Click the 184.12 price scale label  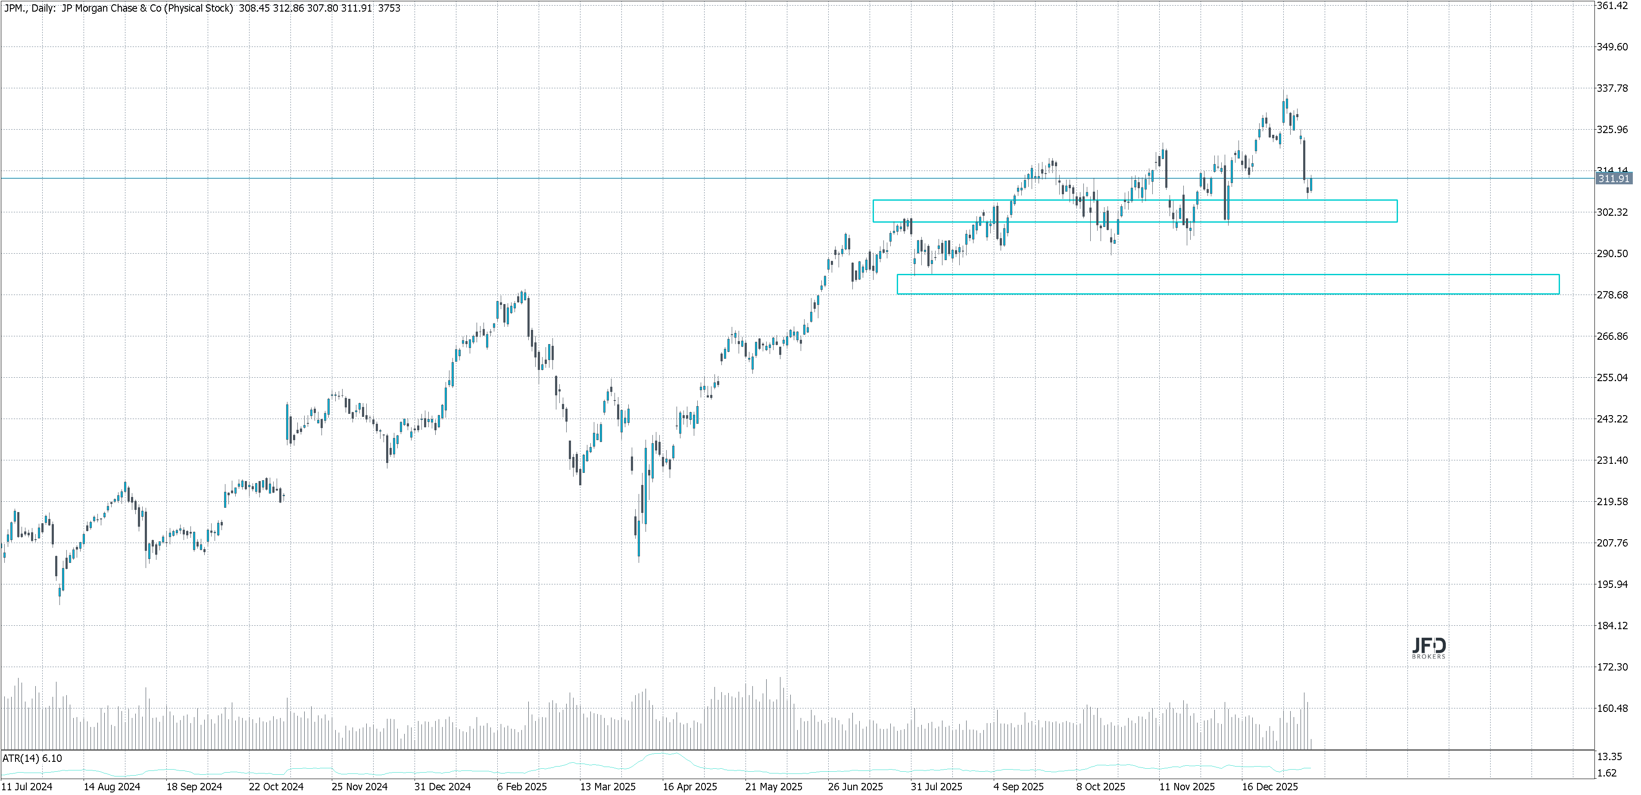pyautogui.click(x=1612, y=626)
